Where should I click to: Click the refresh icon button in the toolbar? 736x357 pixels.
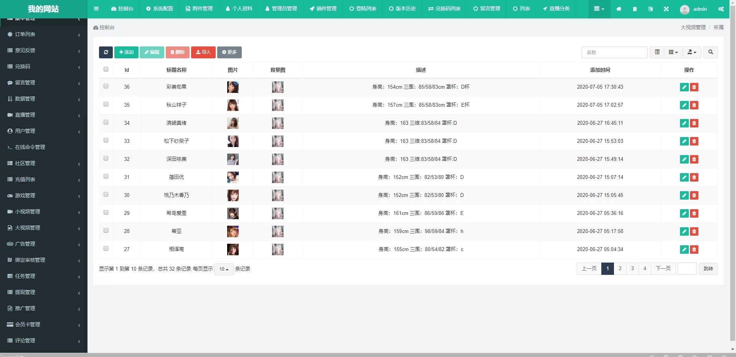tap(106, 52)
